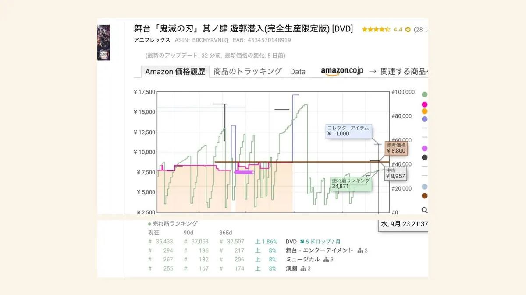Click the 売れ筋ランキング statistics heading
The image size is (526, 295).
pyautogui.click(x=175, y=223)
